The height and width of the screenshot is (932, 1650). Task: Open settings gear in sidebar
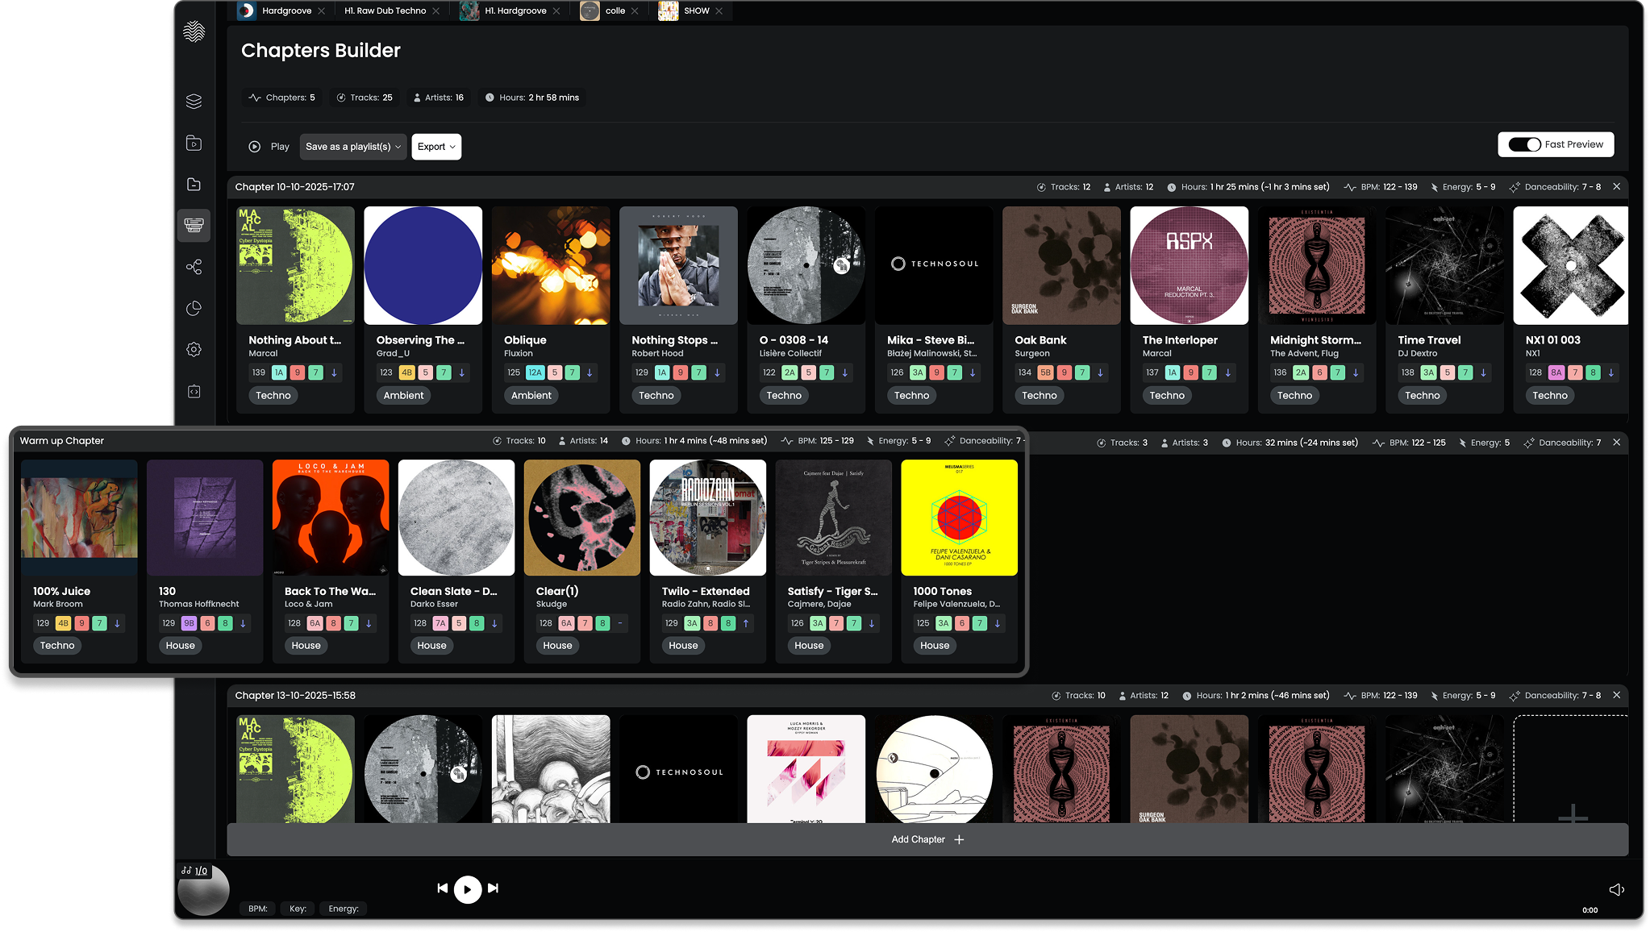coord(194,350)
